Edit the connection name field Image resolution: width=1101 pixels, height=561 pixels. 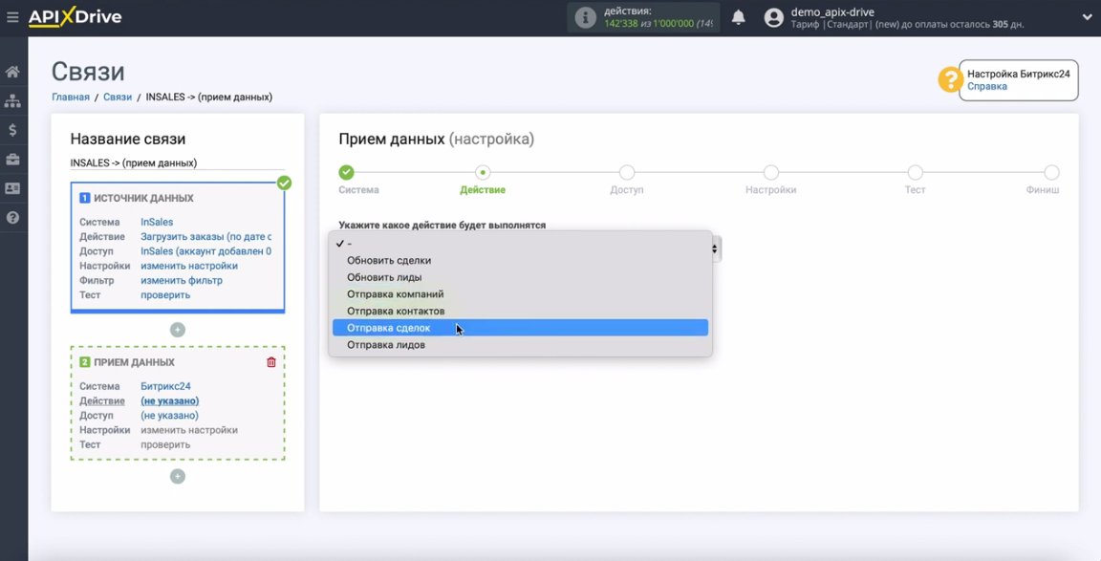click(177, 162)
